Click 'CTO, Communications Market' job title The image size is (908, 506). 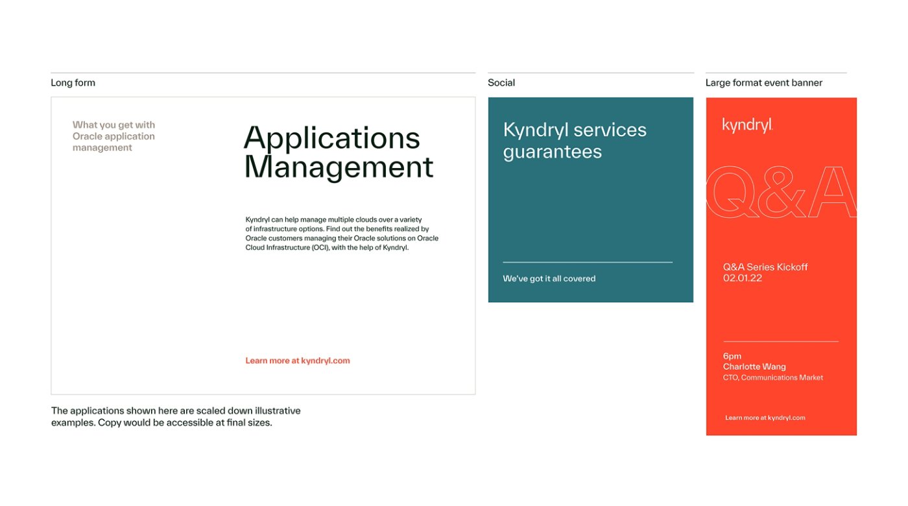[772, 378]
